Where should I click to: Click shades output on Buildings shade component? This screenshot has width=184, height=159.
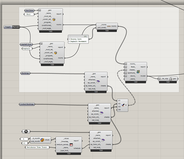click(x=103, y=86)
